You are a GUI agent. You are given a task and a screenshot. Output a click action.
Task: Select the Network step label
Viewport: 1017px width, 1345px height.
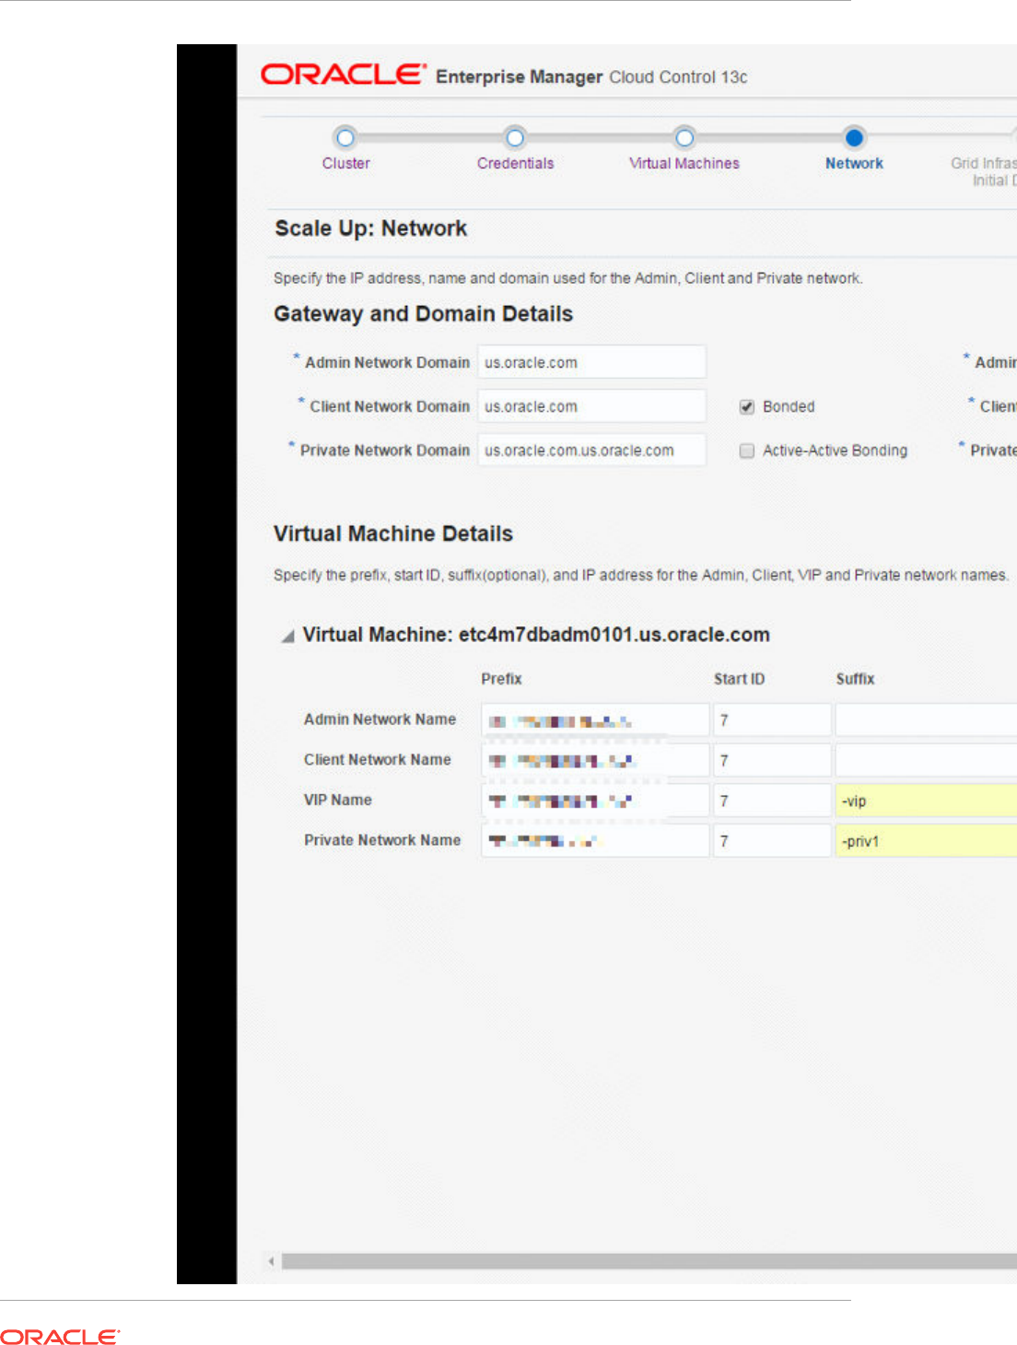(854, 163)
